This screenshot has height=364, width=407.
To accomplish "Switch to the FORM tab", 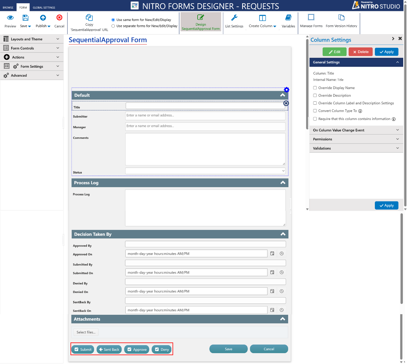I will click(23, 7).
